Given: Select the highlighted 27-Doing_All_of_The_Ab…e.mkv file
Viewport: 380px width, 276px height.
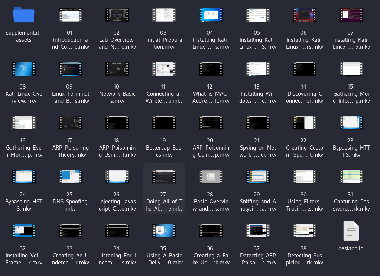Looking at the screenshot, I should coord(164,177).
